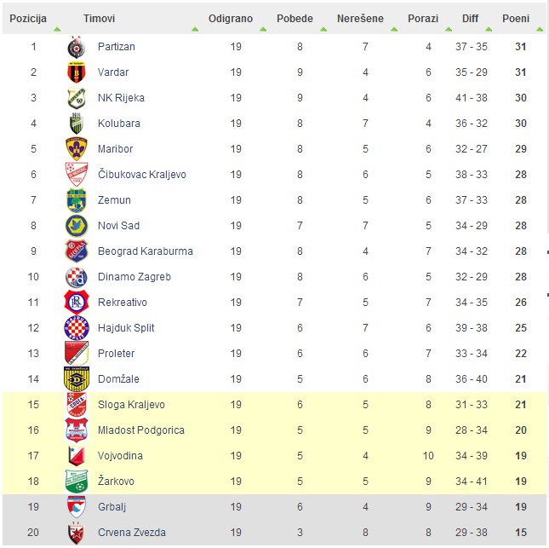Select the Vojvodina club crest
The image size is (549, 548).
[77, 456]
